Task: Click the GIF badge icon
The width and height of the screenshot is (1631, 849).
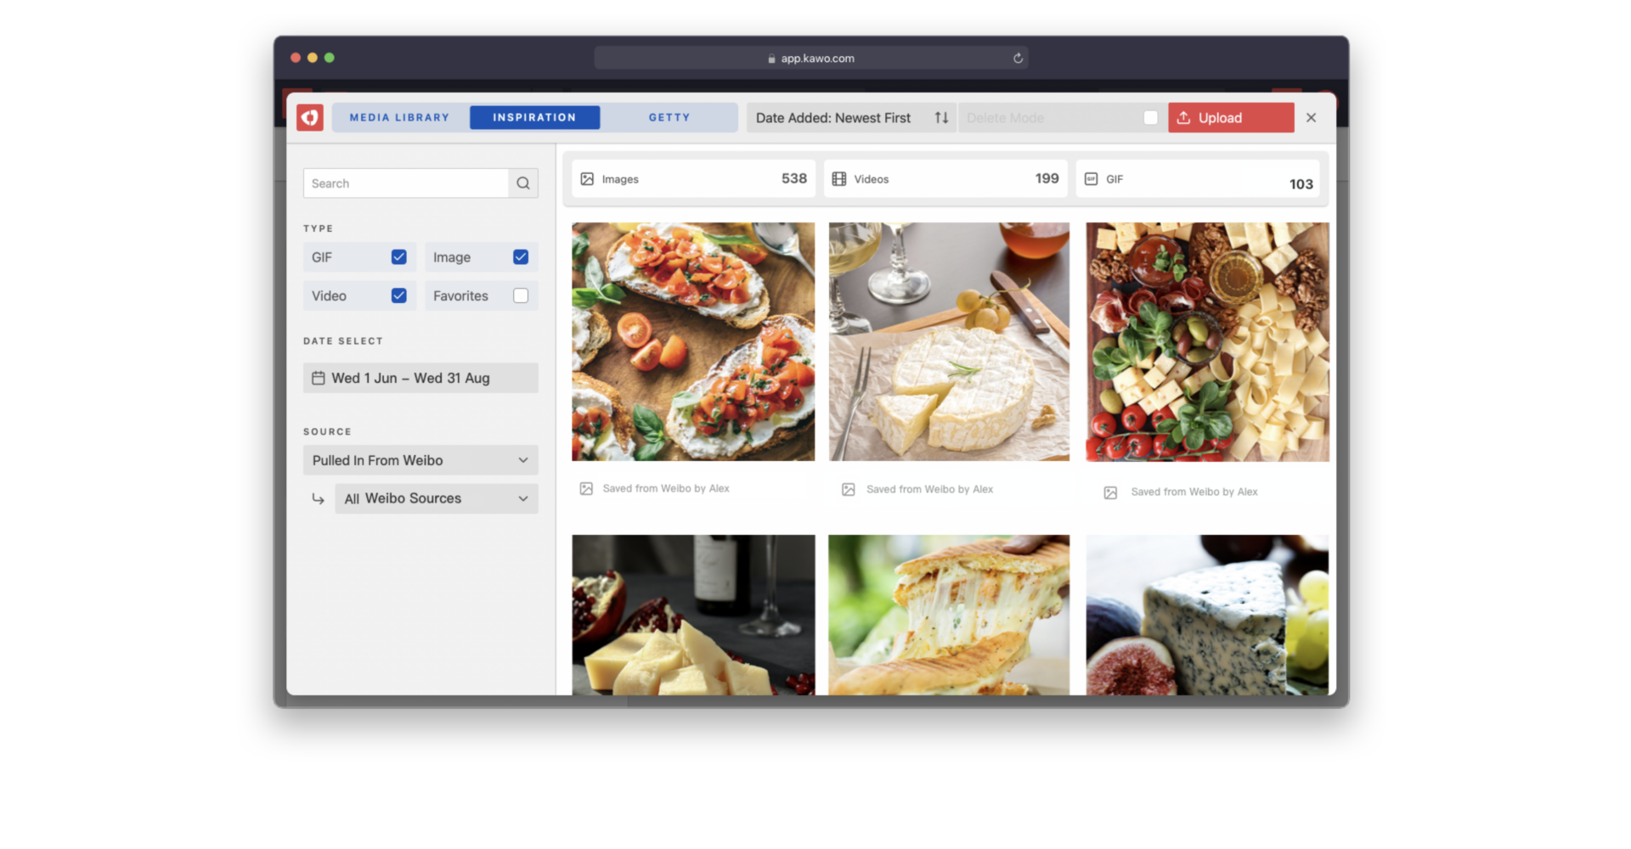Action: tap(1090, 179)
